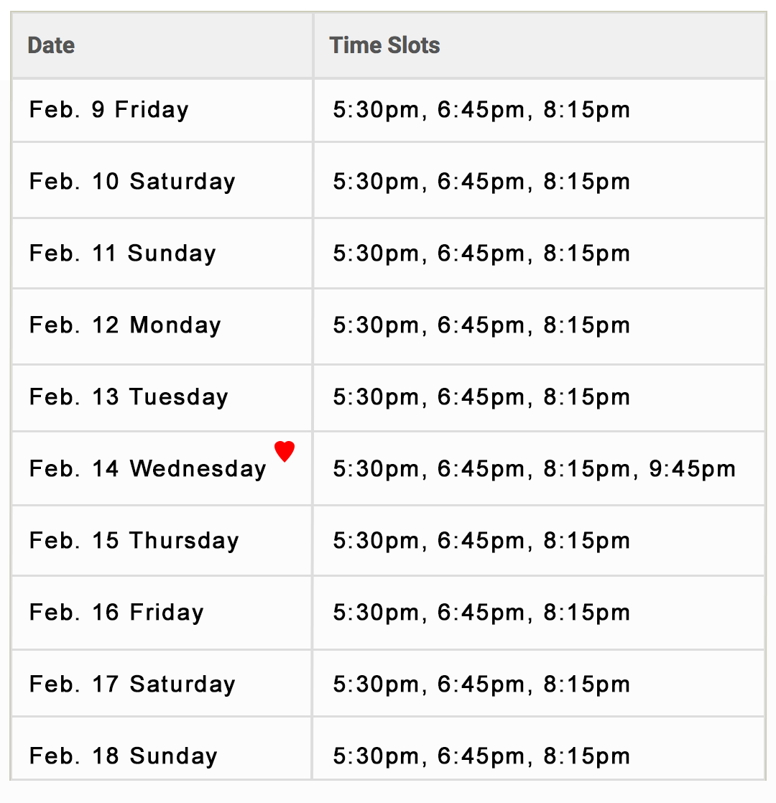Select the Feb. 17 Saturday time slots
The height and width of the screenshot is (803, 776).
pyautogui.click(x=540, y=684)
